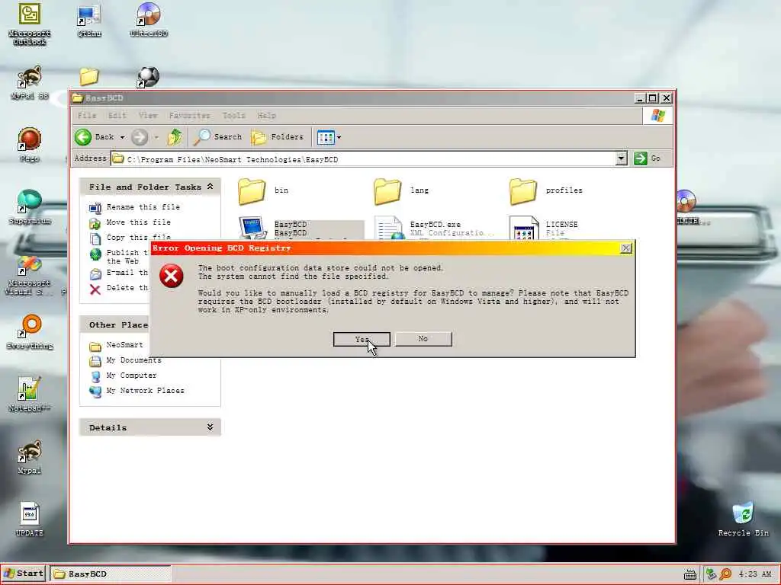Image resolution: width=781 pixels, height=585 pixels.
Task: Open the Notepad++ desktop shortcut
Action: click(30, 395)
